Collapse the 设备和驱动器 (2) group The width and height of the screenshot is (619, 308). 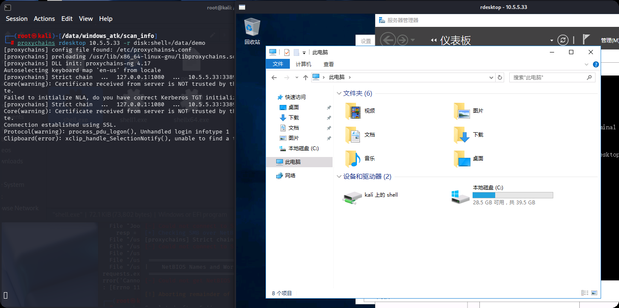point(339,177)
